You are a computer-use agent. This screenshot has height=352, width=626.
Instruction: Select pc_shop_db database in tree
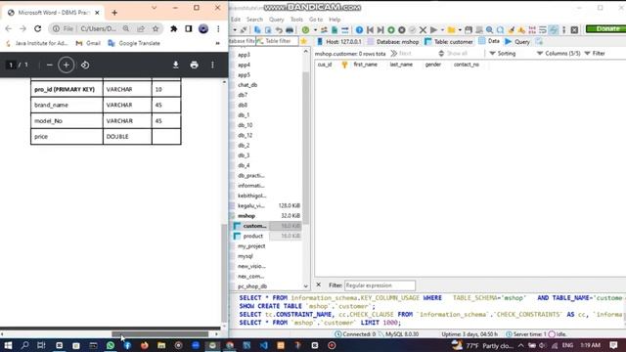[x=252, y=286]
